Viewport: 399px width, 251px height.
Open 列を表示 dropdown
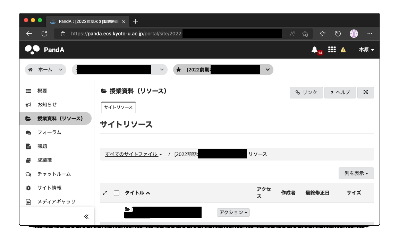(356, 173)
